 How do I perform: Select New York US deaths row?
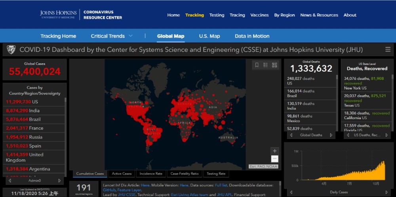(x=367, y=83)
